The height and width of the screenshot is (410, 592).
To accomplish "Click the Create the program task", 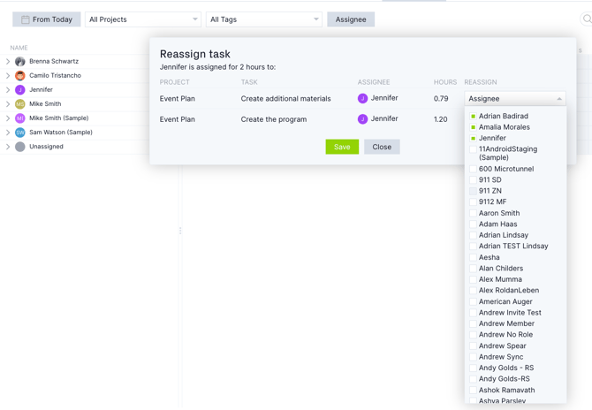I will click(274, 119).
